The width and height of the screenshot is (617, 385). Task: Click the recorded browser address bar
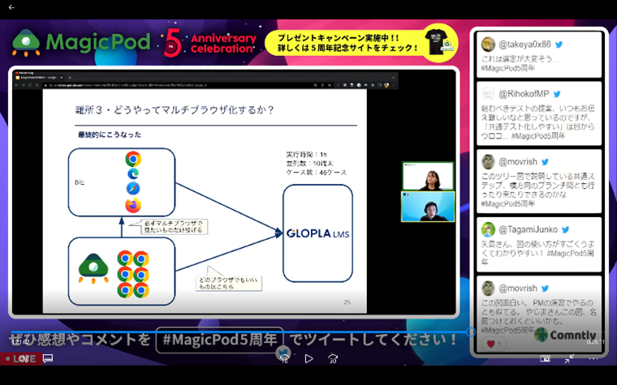177,85
